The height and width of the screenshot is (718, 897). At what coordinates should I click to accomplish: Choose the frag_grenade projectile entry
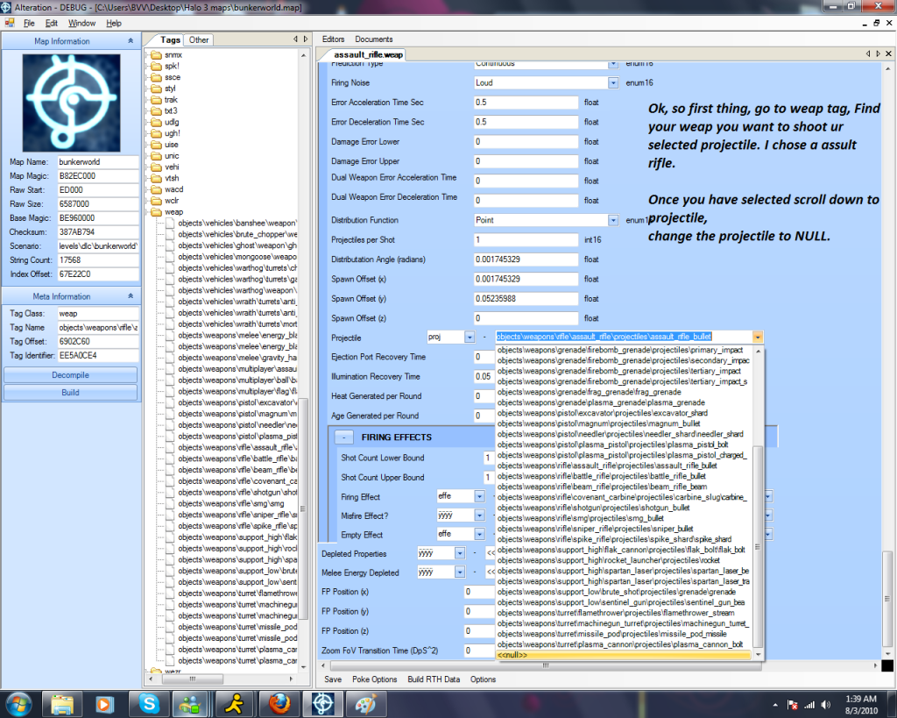click(x=623, y=392)
